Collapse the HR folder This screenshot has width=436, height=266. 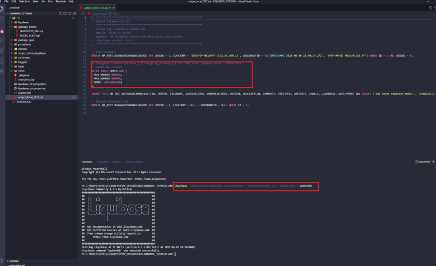(41, 18)
